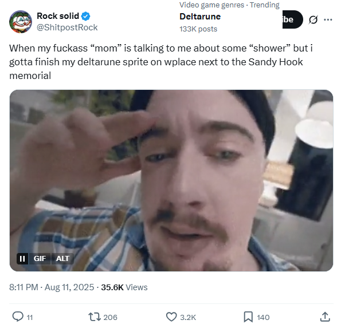Pause the GIF playback
341x328 pixels.
coord(22,259)
